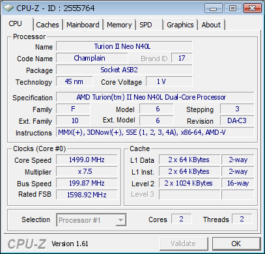Image resolution: width=265 pixels, height=254 pixels.
Task: Click the Specification field text
Action: [x=155, y=97]
